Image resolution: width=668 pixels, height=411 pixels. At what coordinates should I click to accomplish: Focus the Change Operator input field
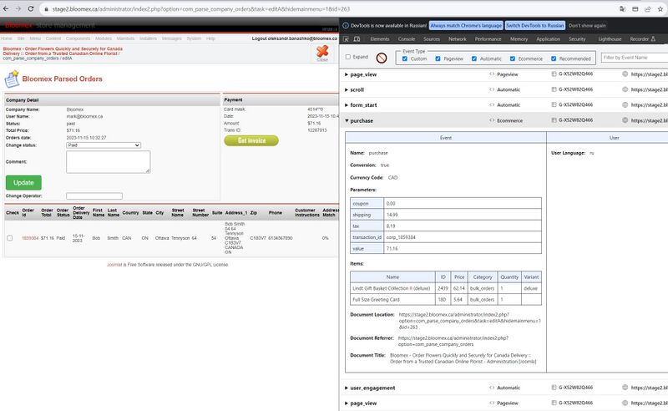coord(94,196)
